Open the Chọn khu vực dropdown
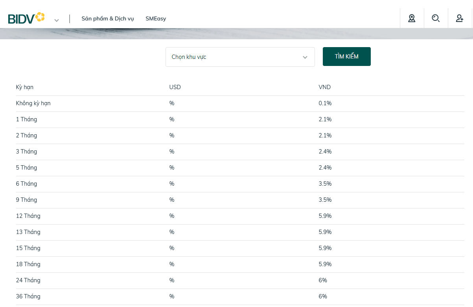473x307 pixels. [240, 57]
